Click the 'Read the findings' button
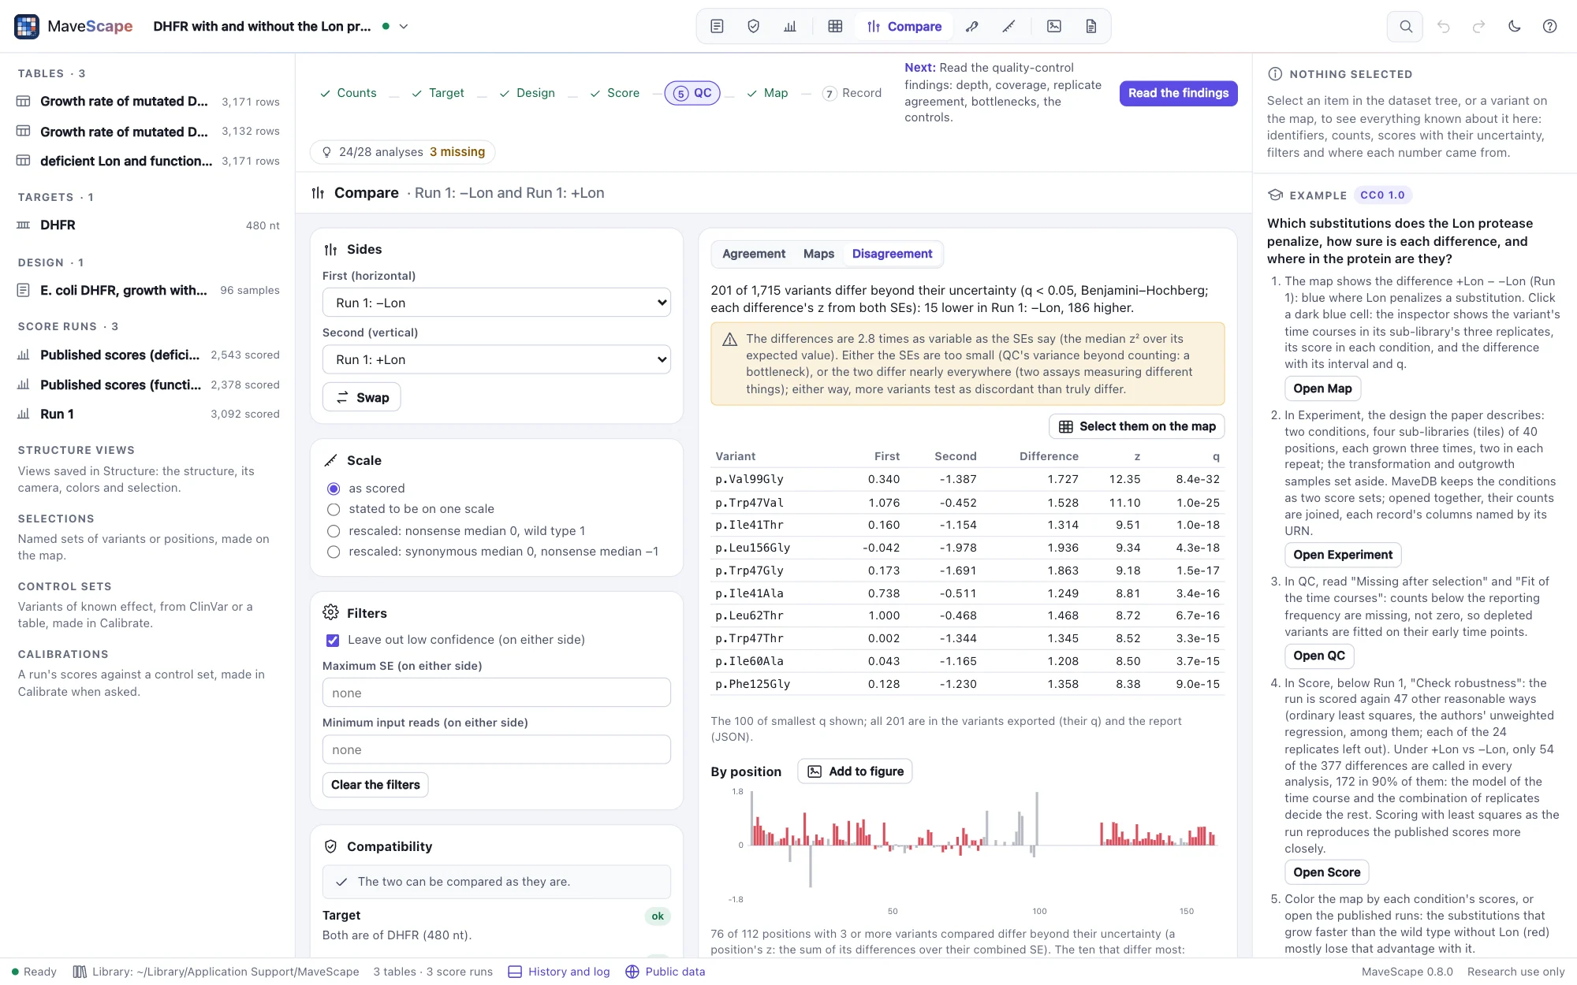The image size is (1577, 985). [1178, 93]
